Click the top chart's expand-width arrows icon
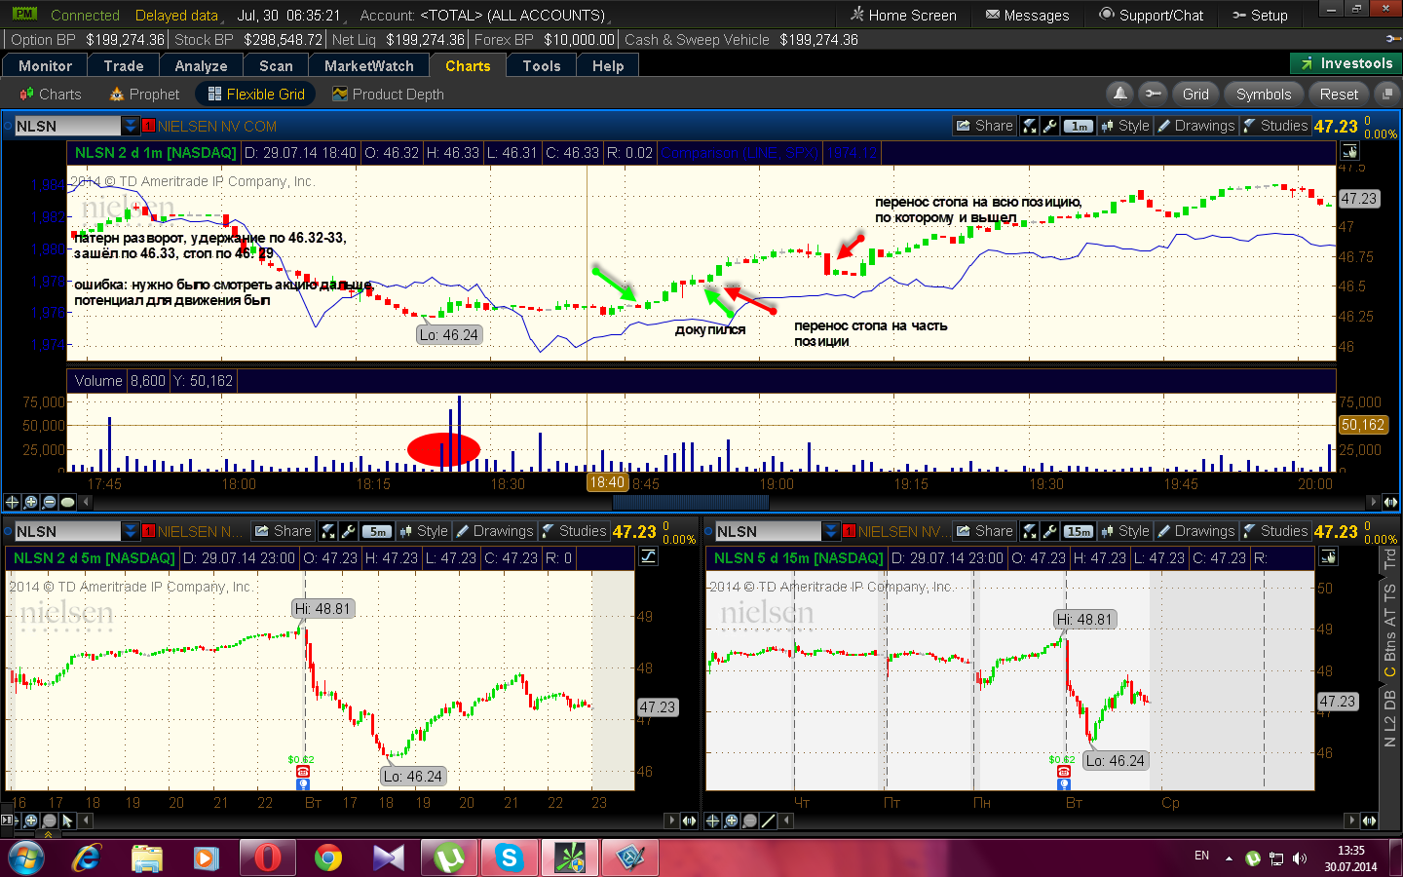1403x877 pixels. coord(1391,502)
